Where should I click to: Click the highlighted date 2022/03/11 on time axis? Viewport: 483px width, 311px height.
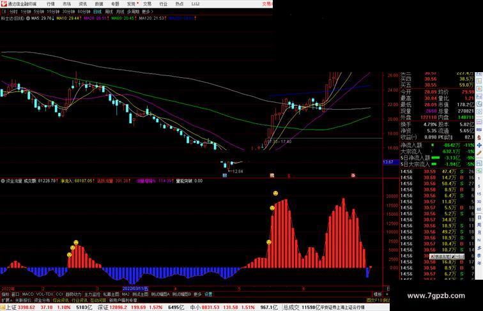(135, 289)
